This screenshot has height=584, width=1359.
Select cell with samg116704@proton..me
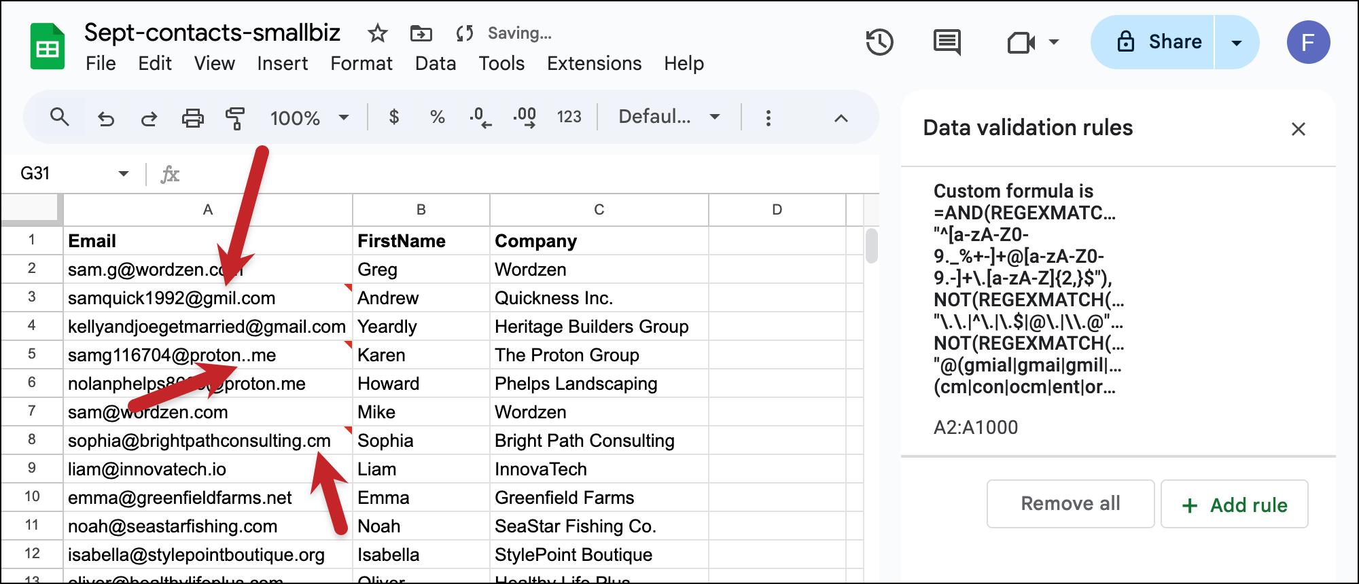208,355
